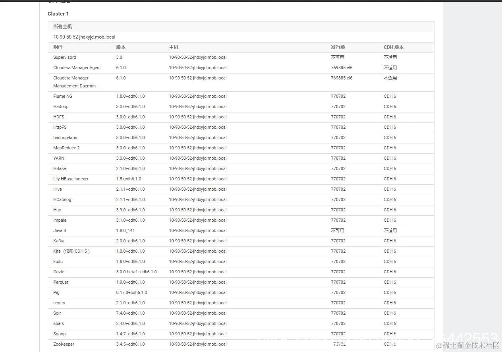502x352 pixels.
Task: Select the 'Impala' component name
Action: (x=60, y=220)
